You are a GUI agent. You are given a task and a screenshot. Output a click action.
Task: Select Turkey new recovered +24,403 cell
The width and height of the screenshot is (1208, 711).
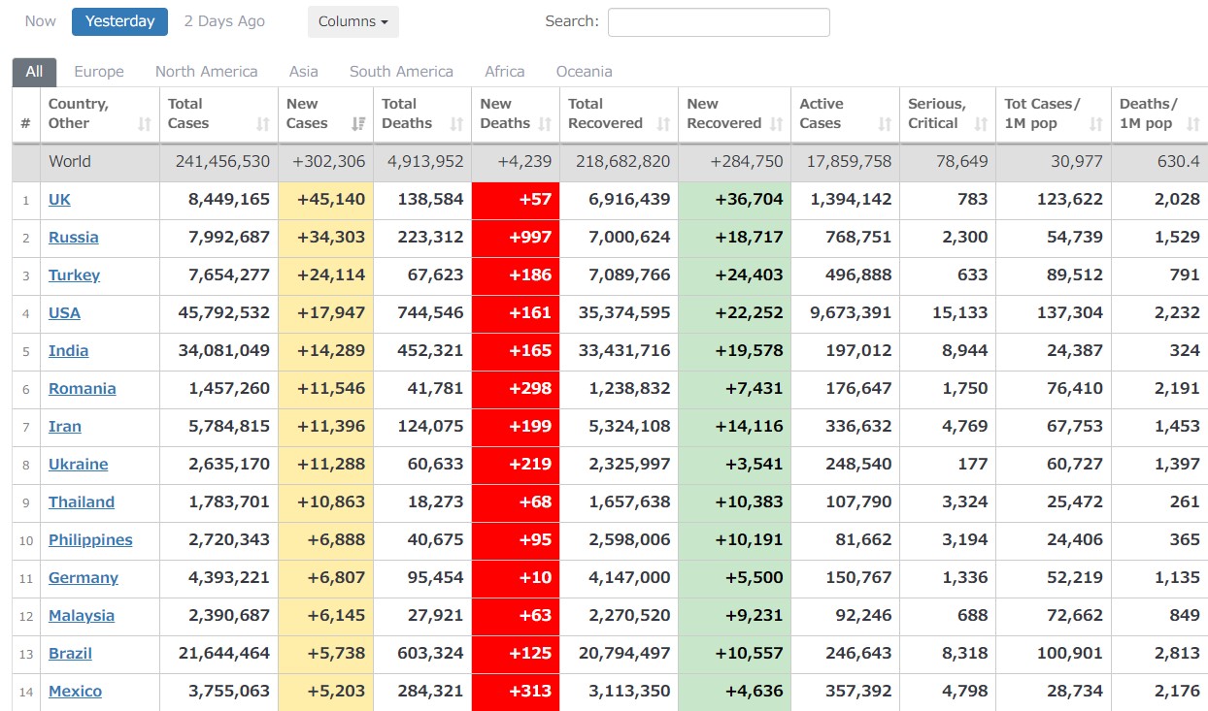734,275
